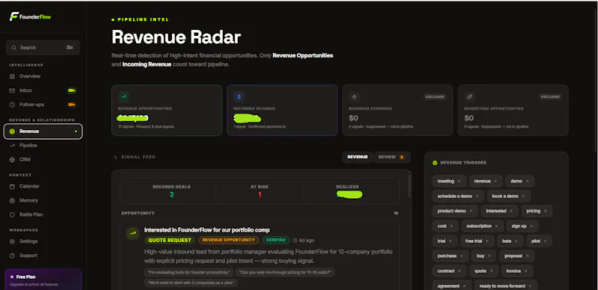Click the Memory icon in sidebar
Viewport: 598px width, 290px height.
12,200
